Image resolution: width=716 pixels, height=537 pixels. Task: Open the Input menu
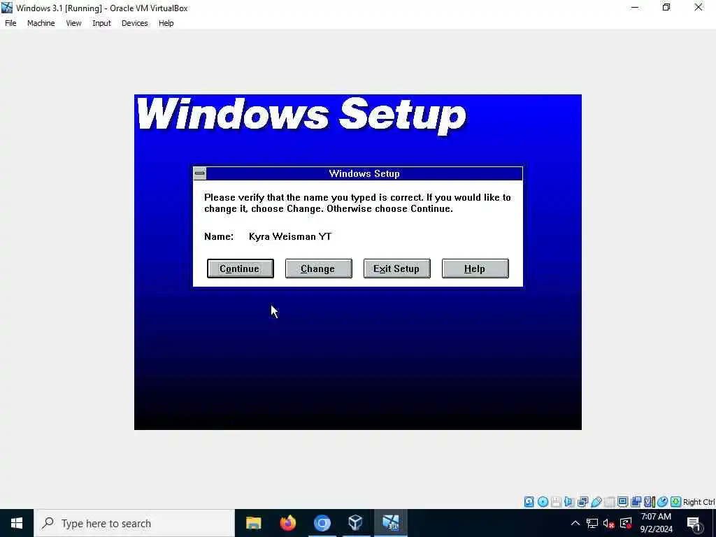tap(101, 23)
